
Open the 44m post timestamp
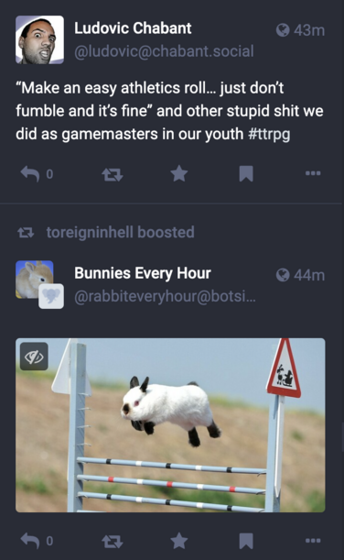[309, 275]
